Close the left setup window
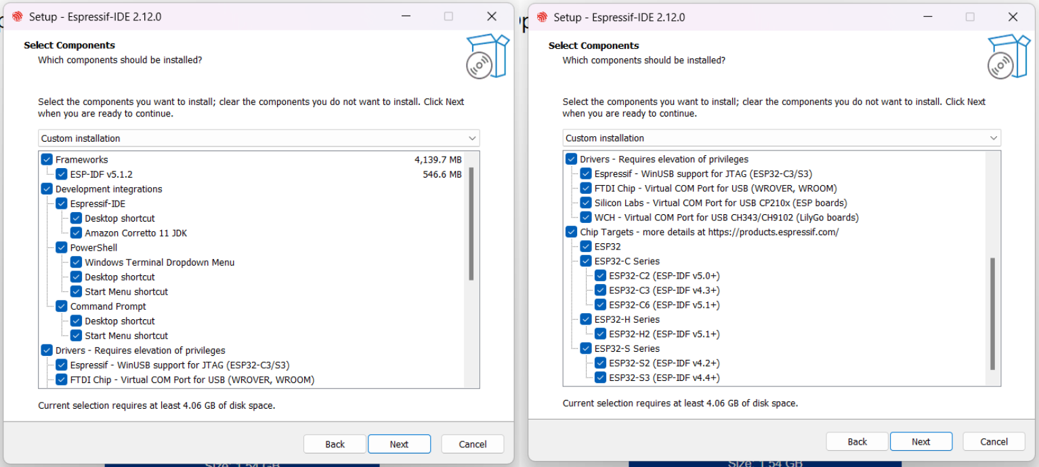This screenshot has width=1039, height=467. (x=492, y=16)
